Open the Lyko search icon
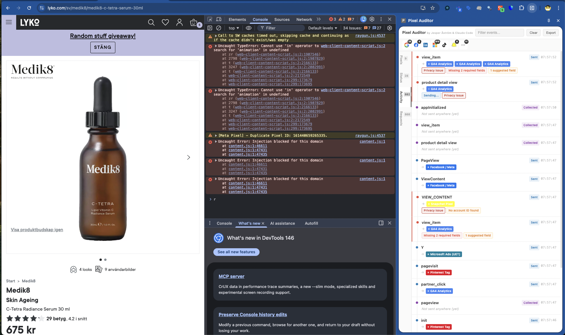Viewport: 565px width, 335px height. 151,22
